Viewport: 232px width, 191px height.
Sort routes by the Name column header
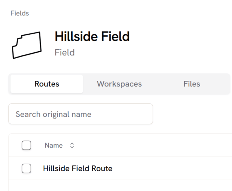54,146
